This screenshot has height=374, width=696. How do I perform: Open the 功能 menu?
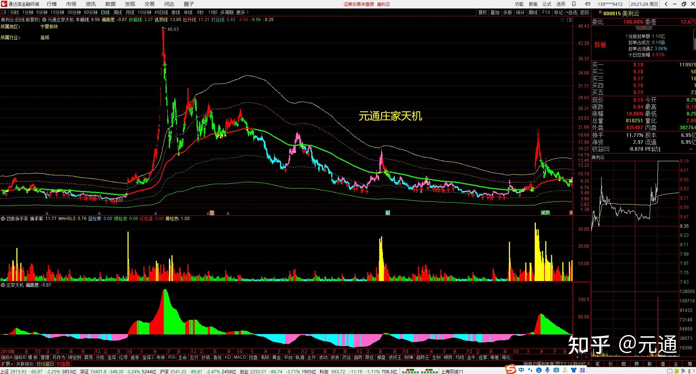tap(519, 4)
